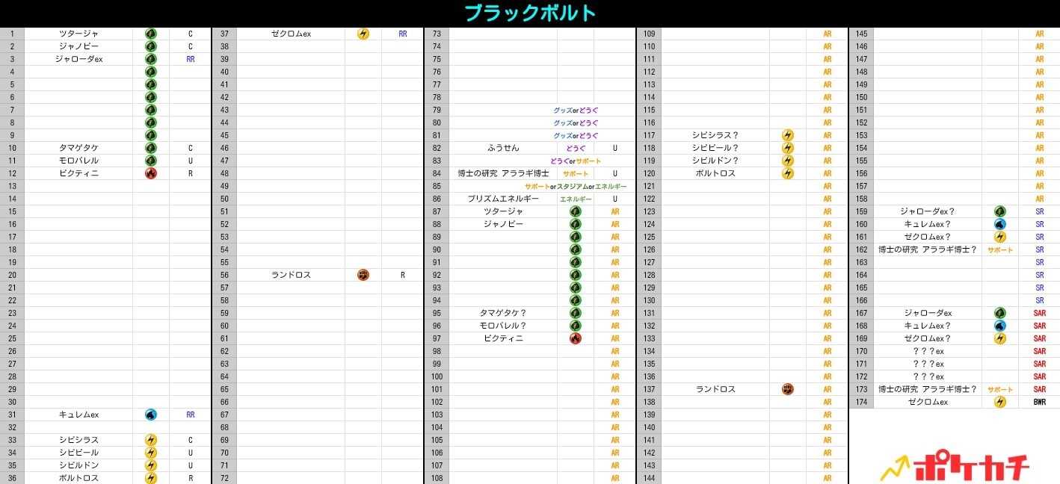The height and width of the screenshot is (484, 1060).
Task: Select the R rarity cell in row 56
Action: pyautogui.click(x=403, y=275)
